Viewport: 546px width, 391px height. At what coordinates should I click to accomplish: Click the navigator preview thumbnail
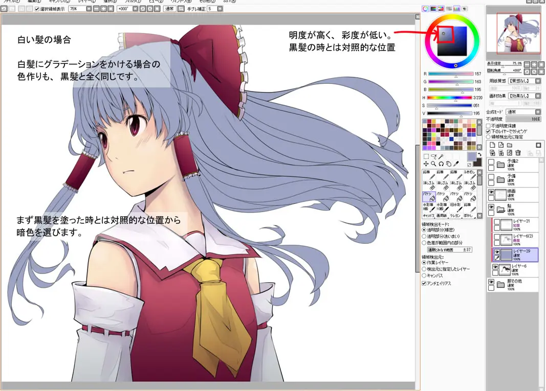514,34
